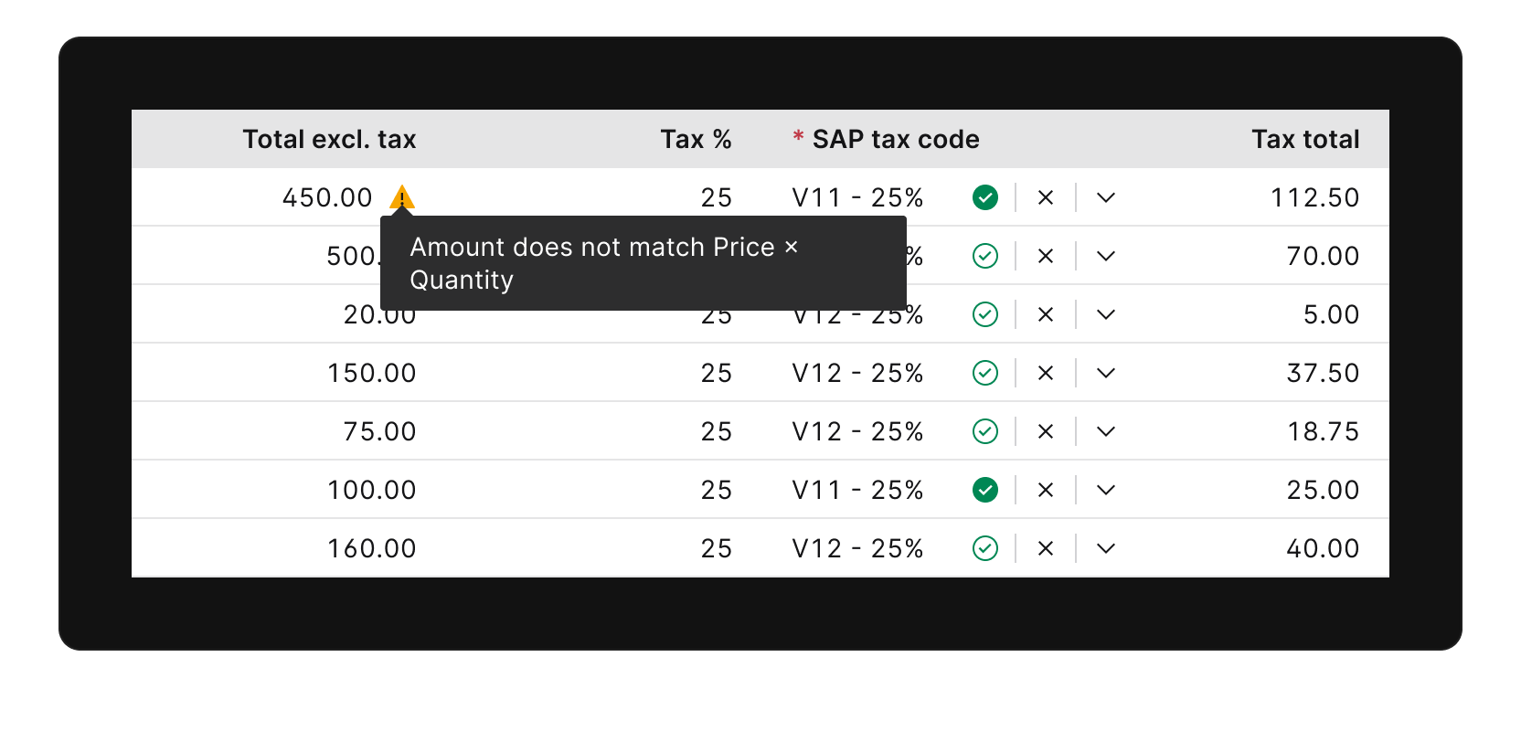
Task: Click the Total excl. tax column header
Action: coord(329,139)
